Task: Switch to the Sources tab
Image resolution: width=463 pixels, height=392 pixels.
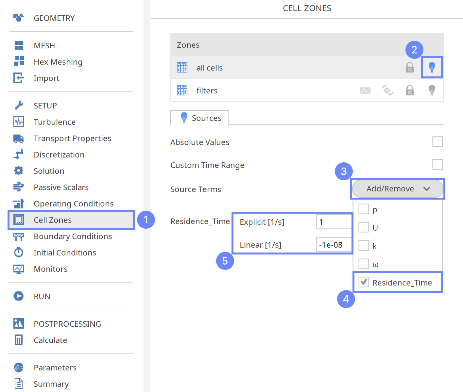Action: (x=200, y=118)
